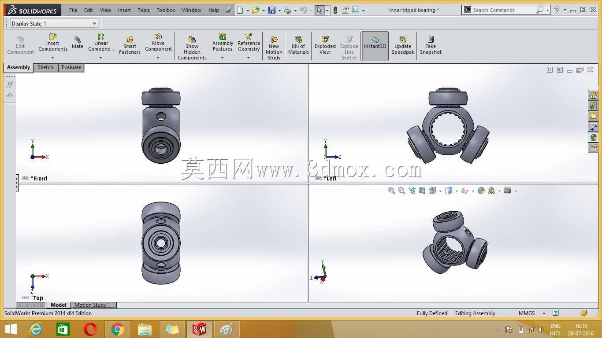Activate the Move Component tool
This screenshot has width=602, height=338.
[x=158, y=43]
